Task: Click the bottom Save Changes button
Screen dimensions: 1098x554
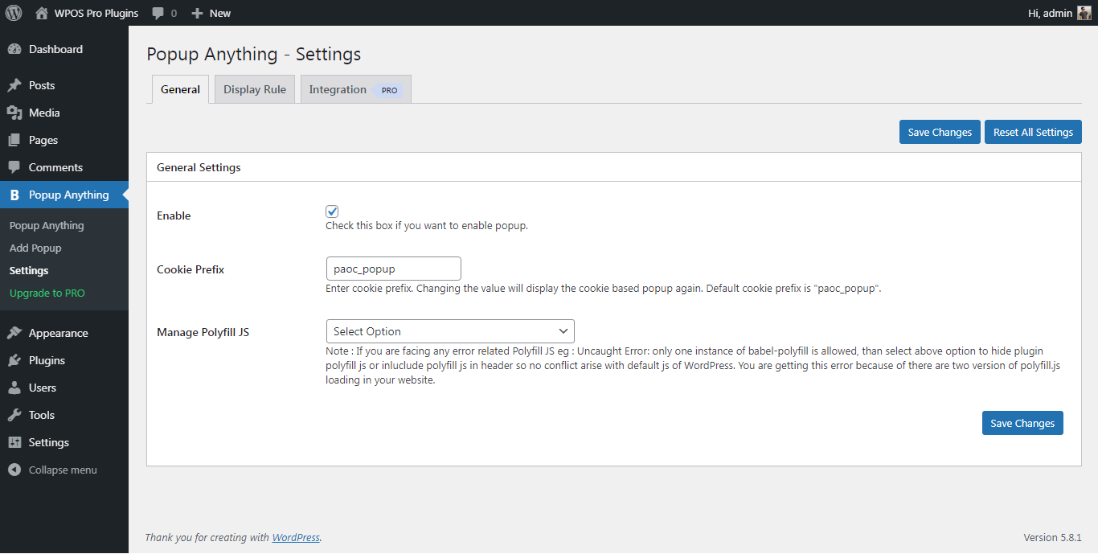Action: tap(1022, 423)
